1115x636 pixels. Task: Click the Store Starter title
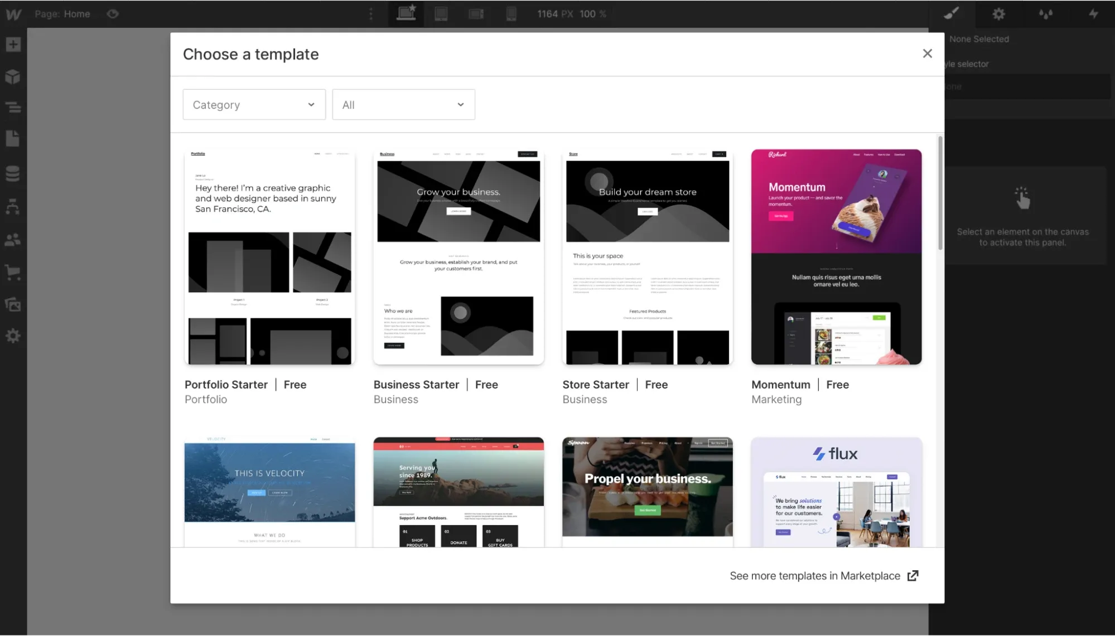[596, 385]
